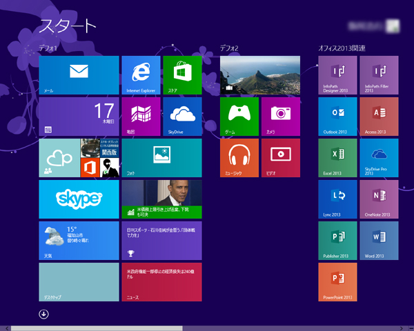
Task: Click the 関西版 picture in People tile
Action: (110, 148)
